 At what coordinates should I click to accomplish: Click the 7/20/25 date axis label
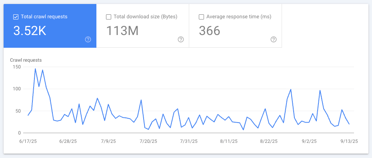click(148, 141)
